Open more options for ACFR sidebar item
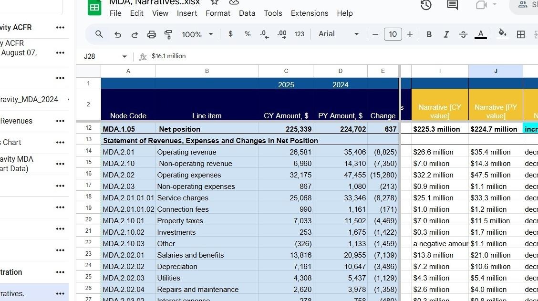This screenshot has height=301, width=538. [60, 28]
